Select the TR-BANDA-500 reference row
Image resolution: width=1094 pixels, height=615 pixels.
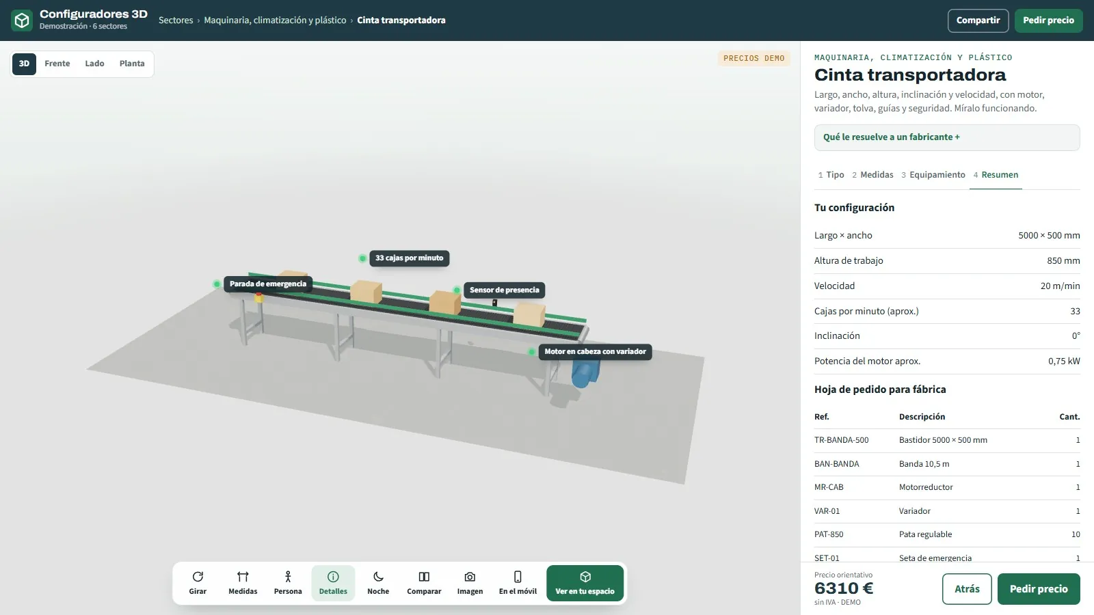click(947, 441)
